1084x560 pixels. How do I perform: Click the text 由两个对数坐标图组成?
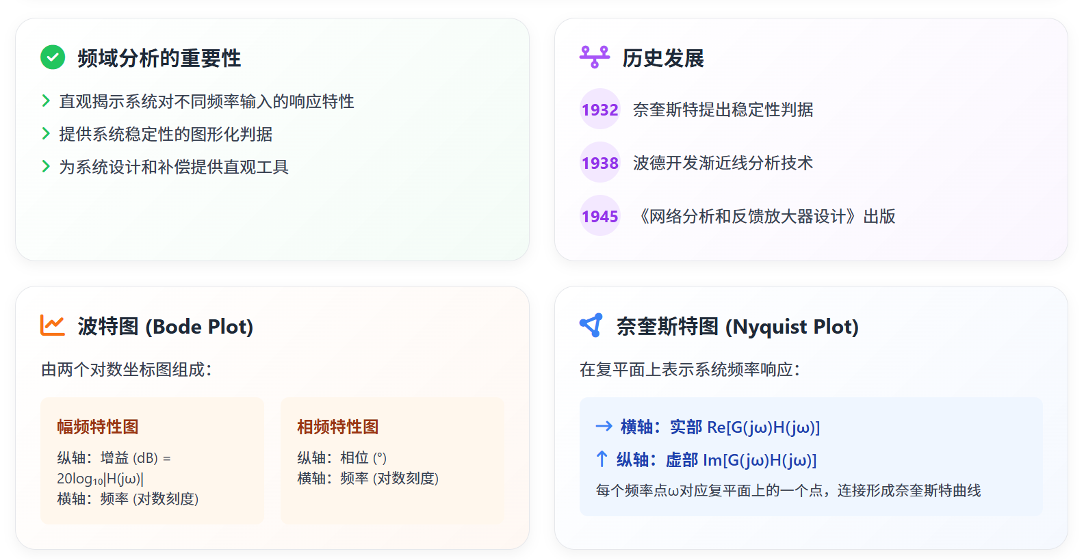point(127,369)
